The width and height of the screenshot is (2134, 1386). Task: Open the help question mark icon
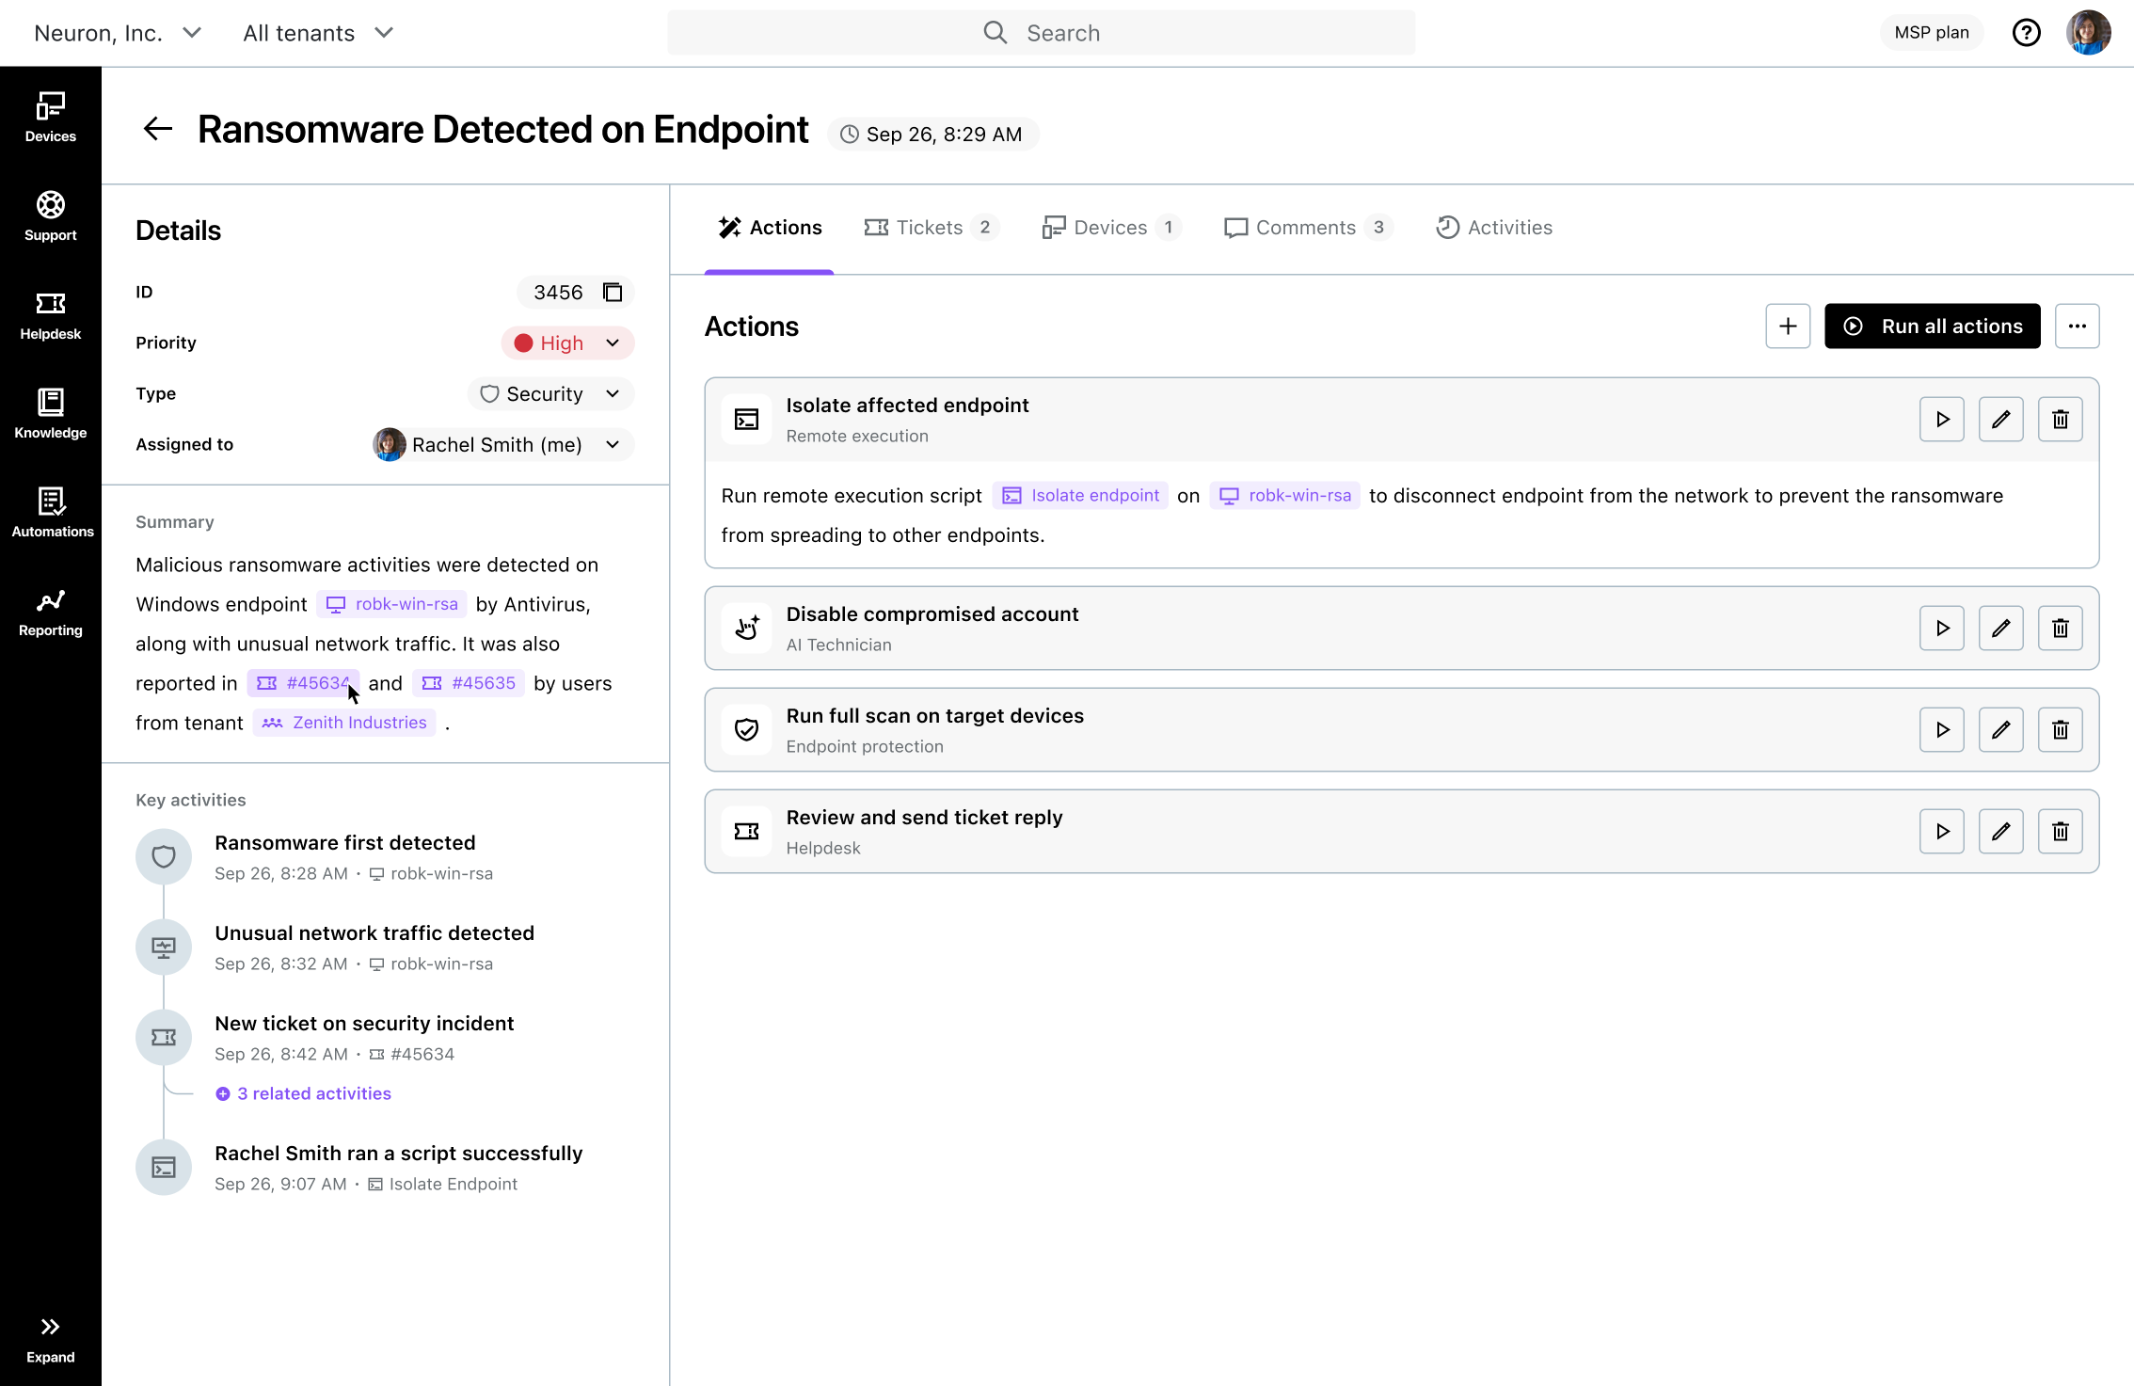click(x=2026, y=33)
